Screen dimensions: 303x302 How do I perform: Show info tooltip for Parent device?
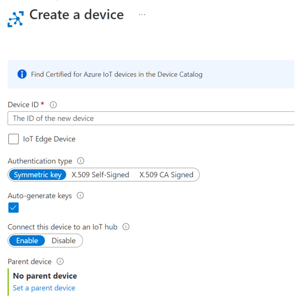[x=60, y=261]
